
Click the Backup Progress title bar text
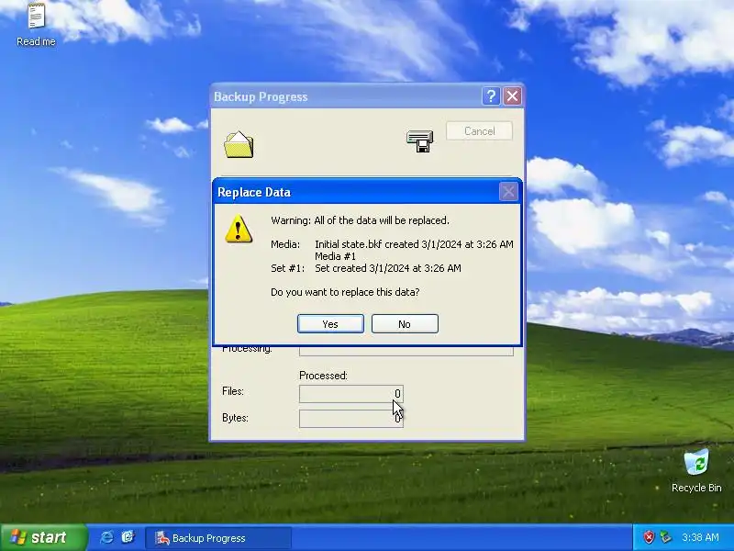tap(261, 96)
